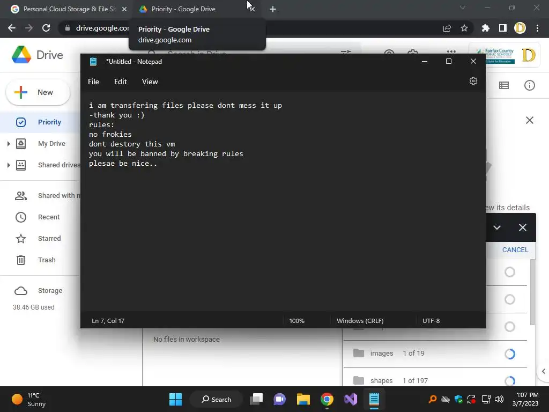Open Chrome three-dot menu
This screenshot has height=412, width=549.
click(x=537, y=28)
